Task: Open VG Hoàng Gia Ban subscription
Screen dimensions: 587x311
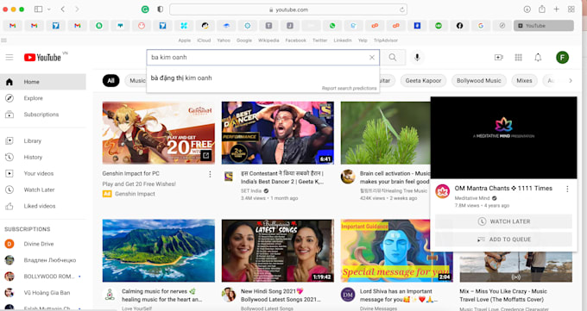Action: point(43,293)
